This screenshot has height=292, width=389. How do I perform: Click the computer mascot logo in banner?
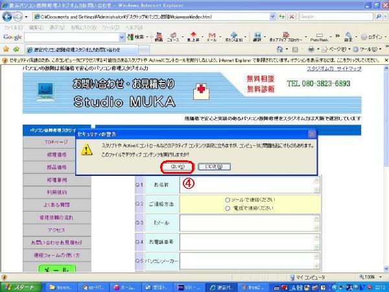click(45, 92)
